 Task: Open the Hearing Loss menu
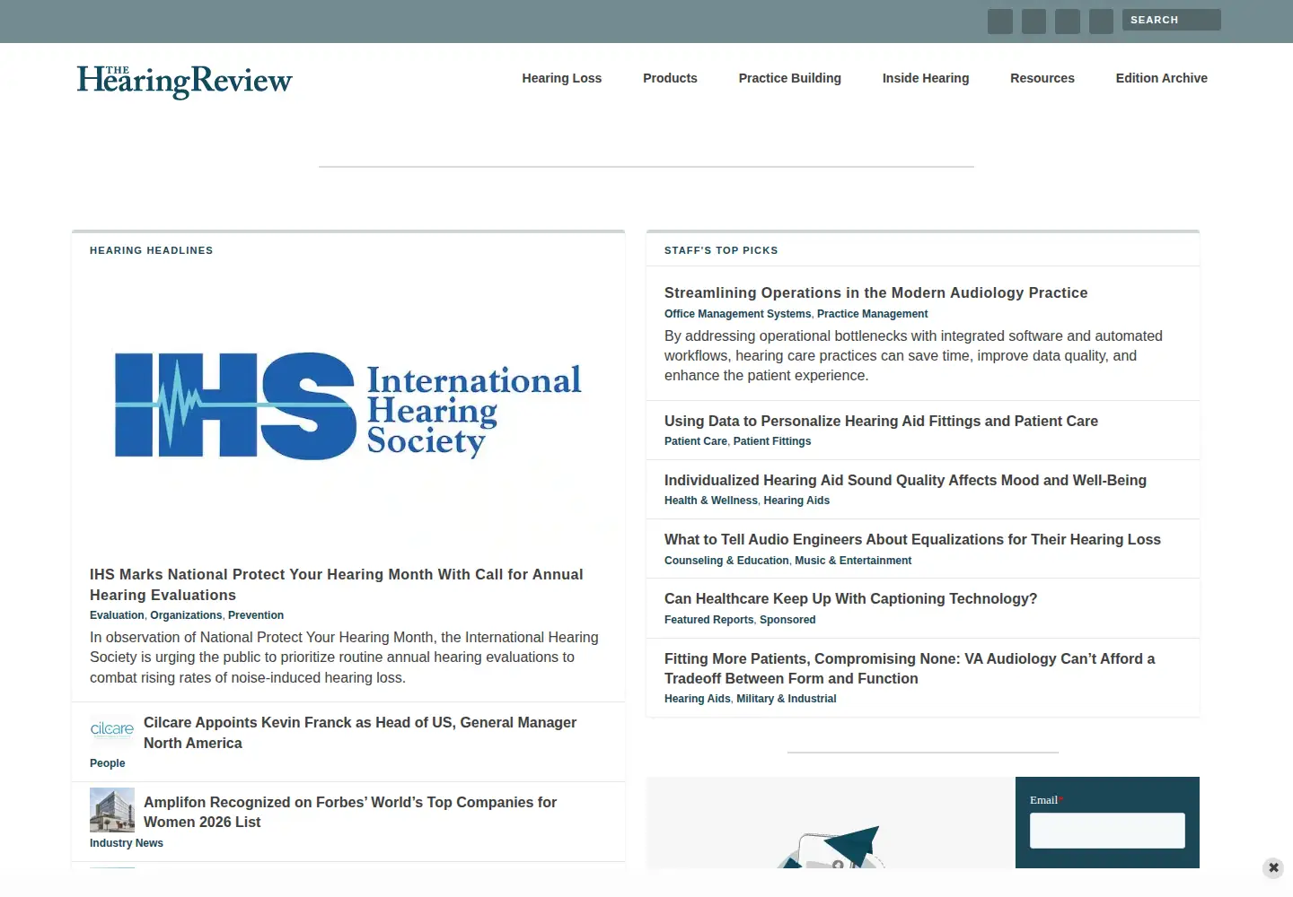[562, 78]
